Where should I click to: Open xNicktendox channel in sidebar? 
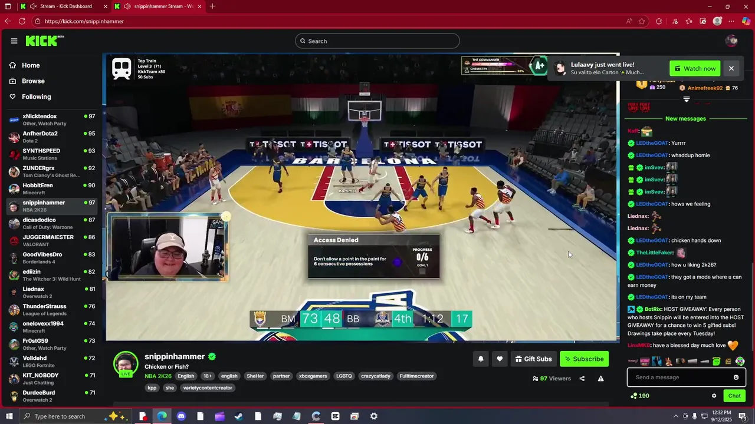pyautogui.click(x=52, y=120)
